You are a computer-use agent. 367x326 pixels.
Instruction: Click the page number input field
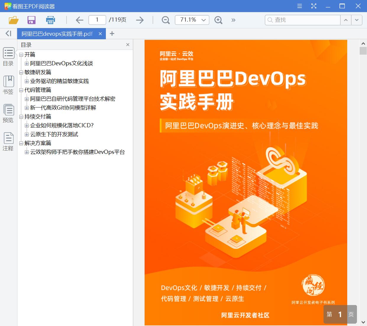[97, 20]
